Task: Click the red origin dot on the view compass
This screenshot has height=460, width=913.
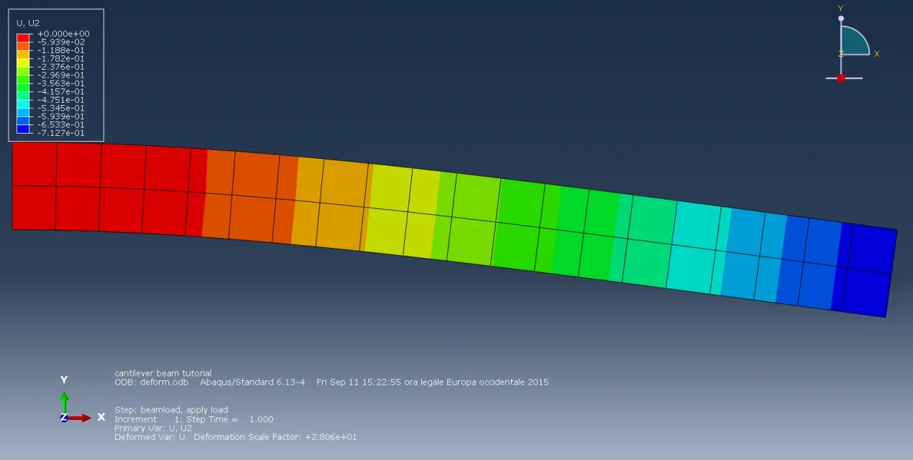Action: (x=840, y=78)
